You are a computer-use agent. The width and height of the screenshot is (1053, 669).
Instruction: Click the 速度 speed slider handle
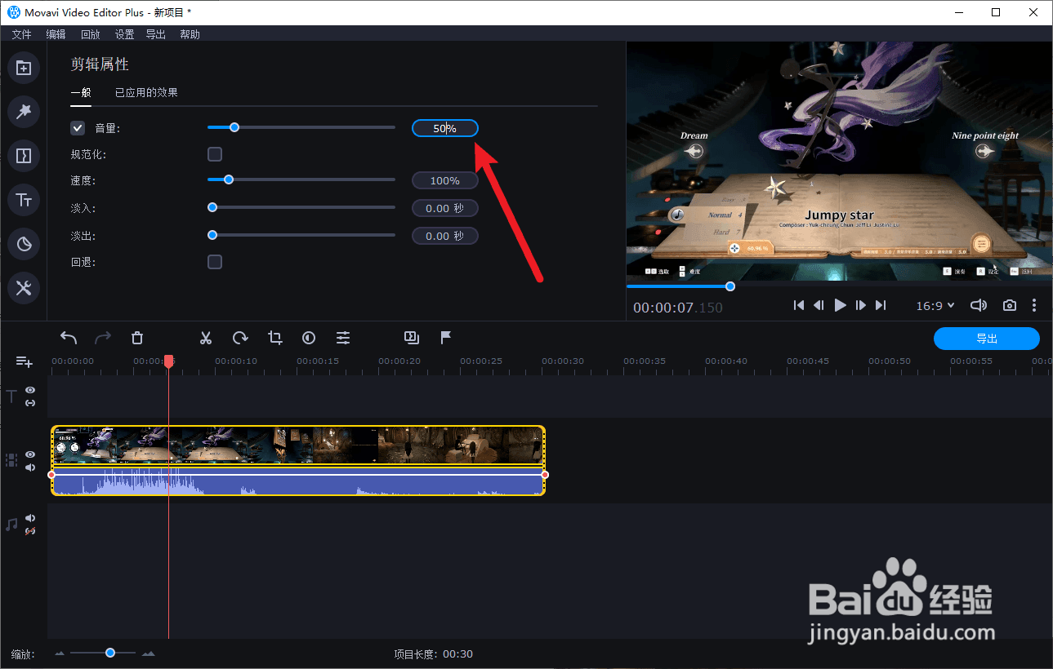click(x=229, y=179)
